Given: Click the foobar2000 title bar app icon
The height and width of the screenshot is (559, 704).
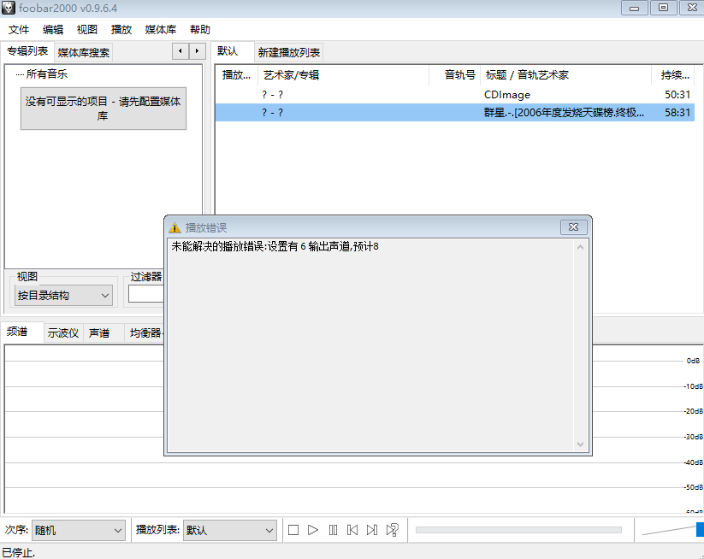Looking at the screenshot, I should [x=8, y=8].
